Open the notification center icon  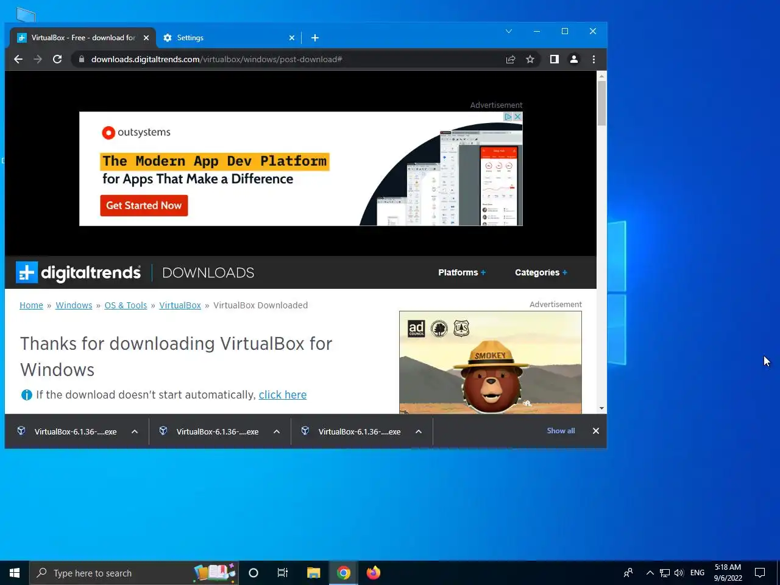pyautogui.click(x=760, y=573)
